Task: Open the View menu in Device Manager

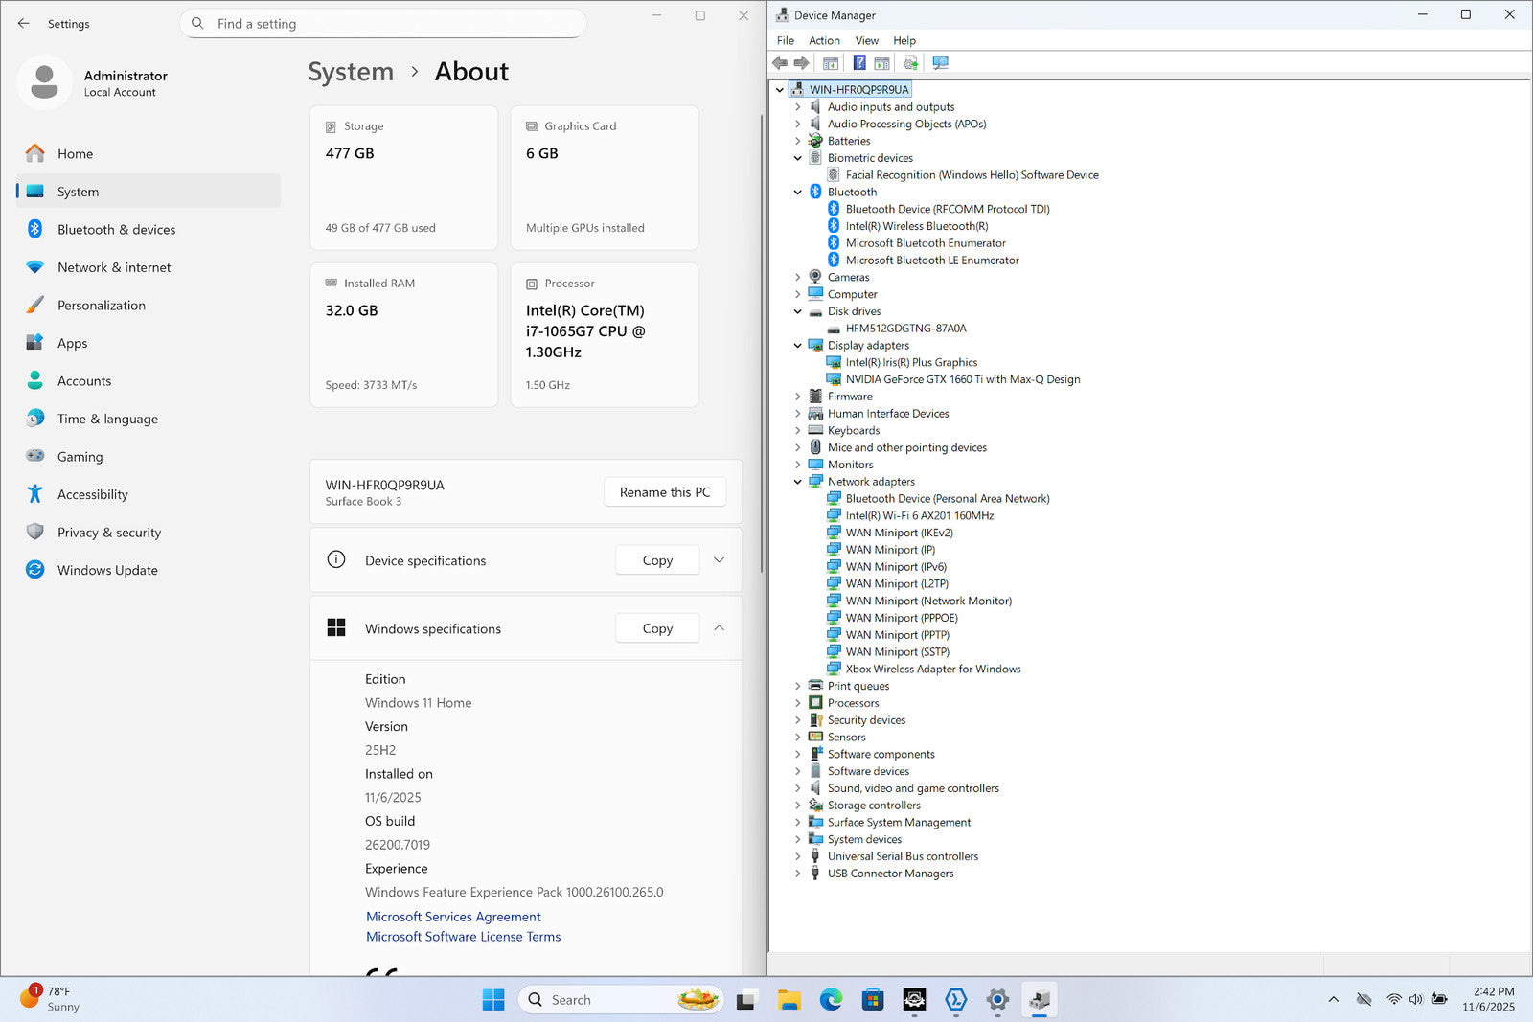Action: [866, 40]
